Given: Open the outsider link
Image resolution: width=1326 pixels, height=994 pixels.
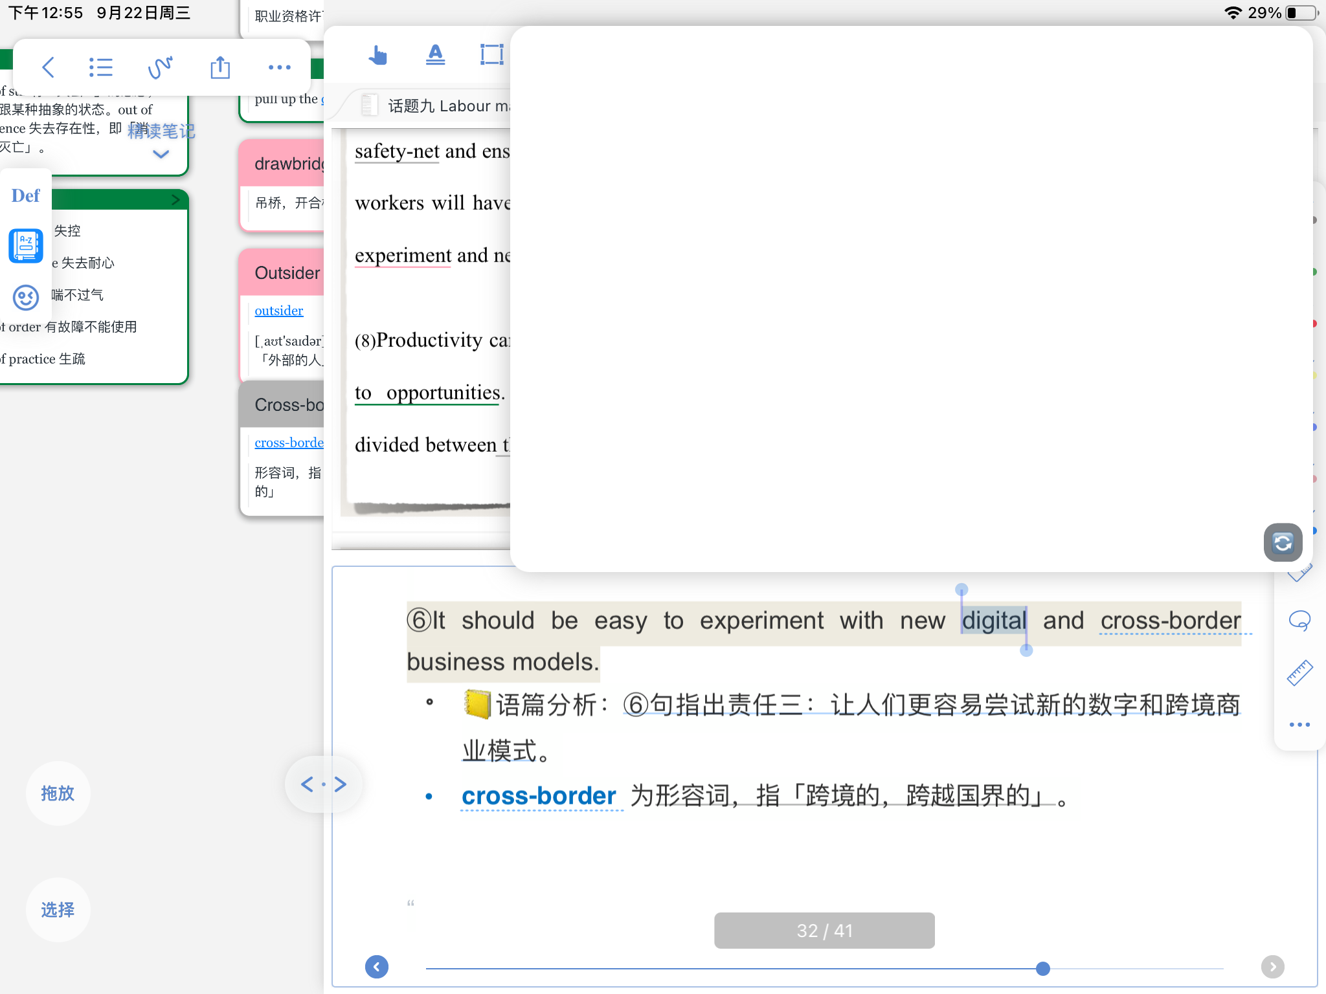Looking at the screenshot, I should [x=279, y=311].
